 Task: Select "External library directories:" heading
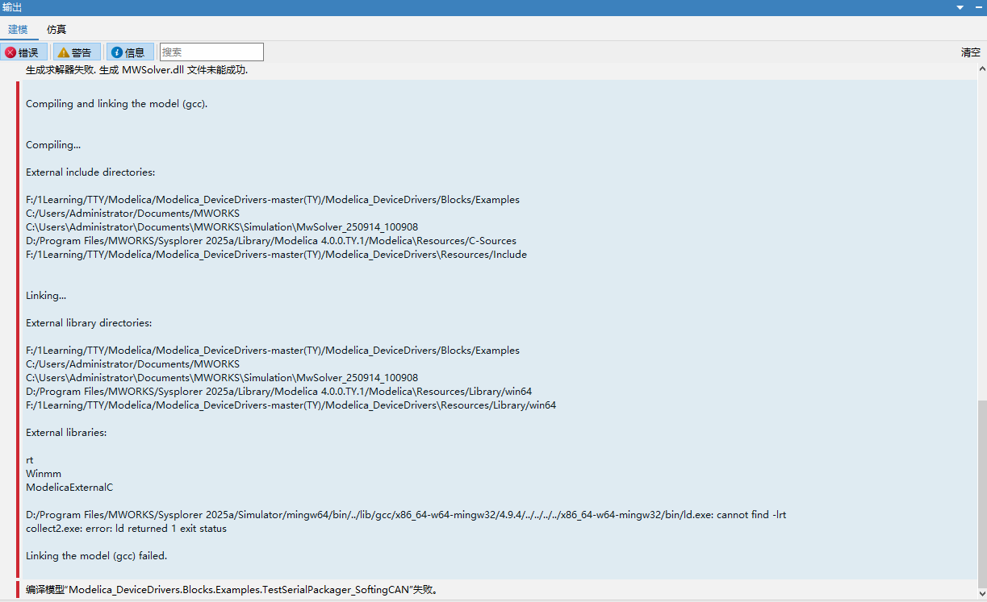(89, 323)
